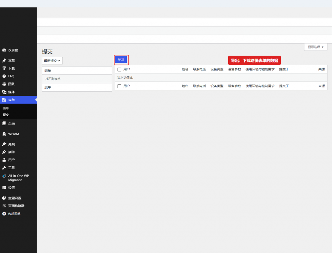The height and width of the screenshot is (253, 332).
Task: Click All-in-One WP Migration icon
Action: tap(4, 176)
